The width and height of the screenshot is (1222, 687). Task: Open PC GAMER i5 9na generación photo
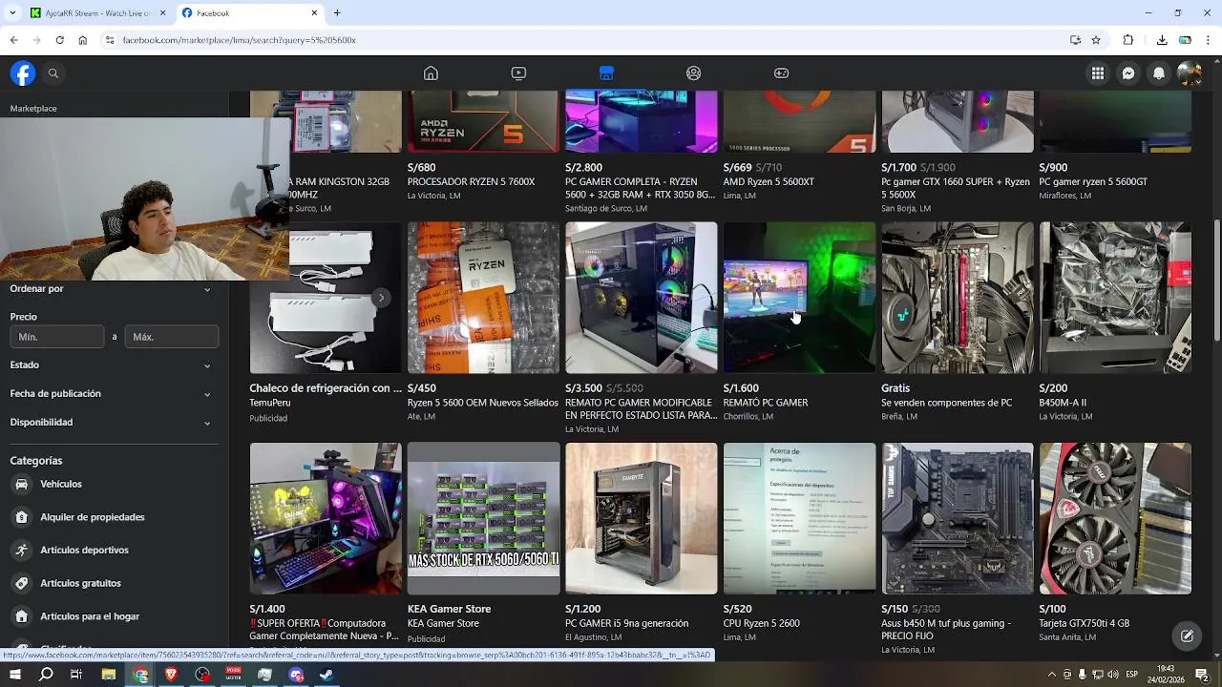[641, 518]
